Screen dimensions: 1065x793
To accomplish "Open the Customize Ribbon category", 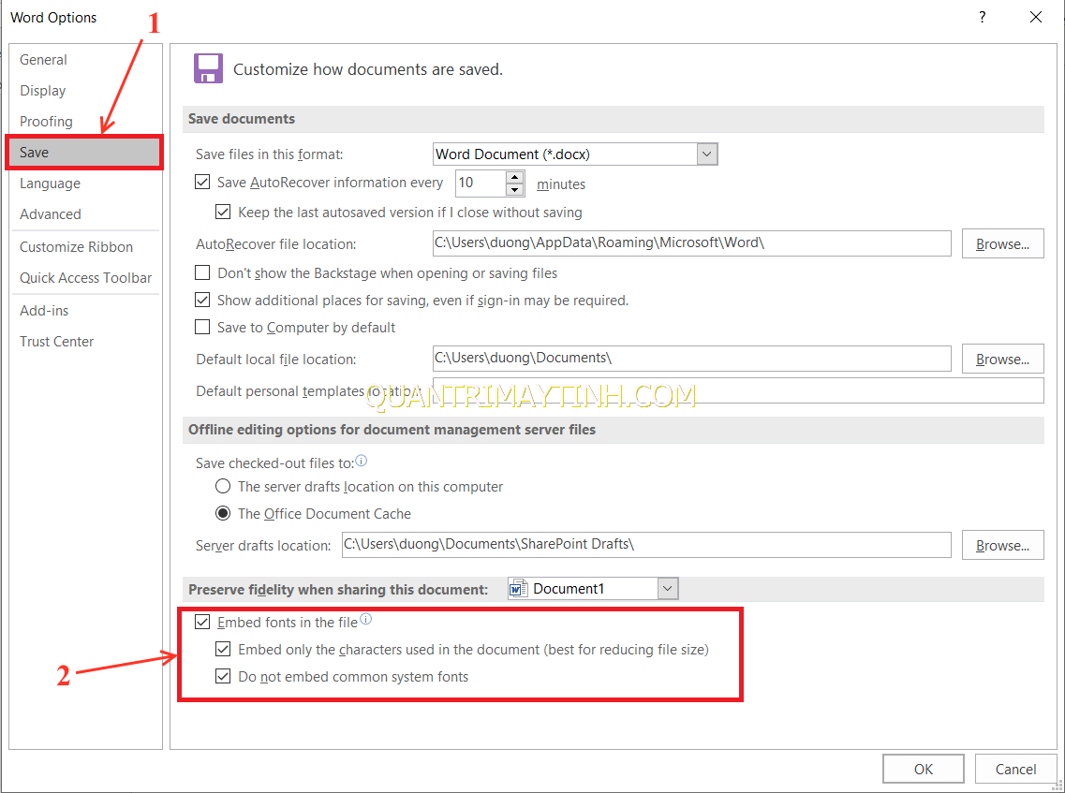I will pyautogui.click(x=85, y=247).
